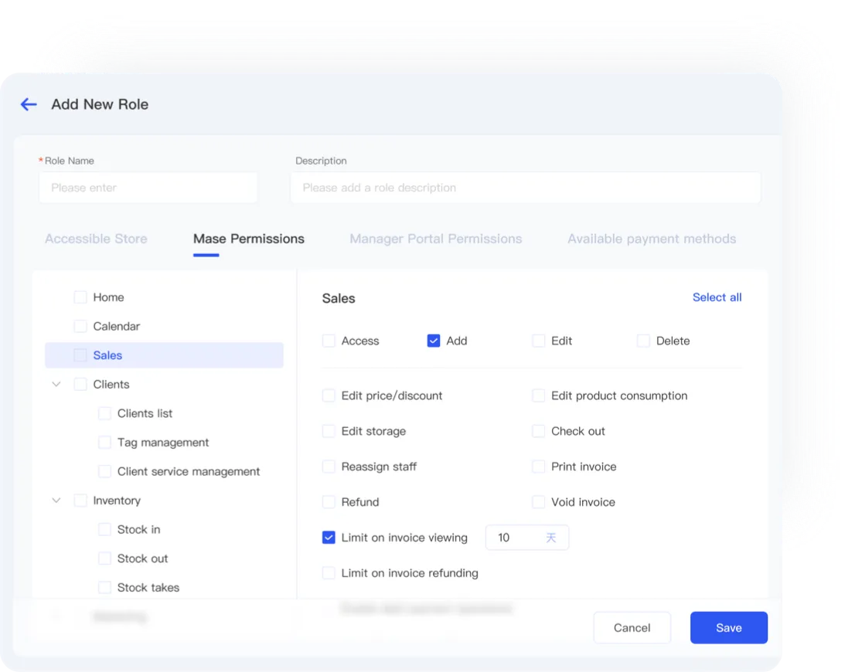This screenshot has height=672, width=855.
Task: Collapse the Inventory tree group
Action: pyautogui.click(x=56, y=501)
